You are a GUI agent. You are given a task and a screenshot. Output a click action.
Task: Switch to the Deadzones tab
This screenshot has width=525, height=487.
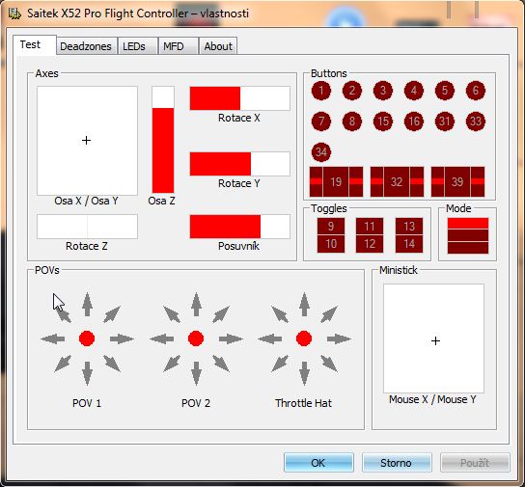pos(87,46)
